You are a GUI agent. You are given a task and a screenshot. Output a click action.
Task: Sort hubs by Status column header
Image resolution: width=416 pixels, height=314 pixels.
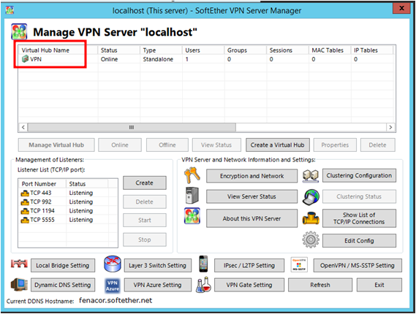(x=119, y=50)
